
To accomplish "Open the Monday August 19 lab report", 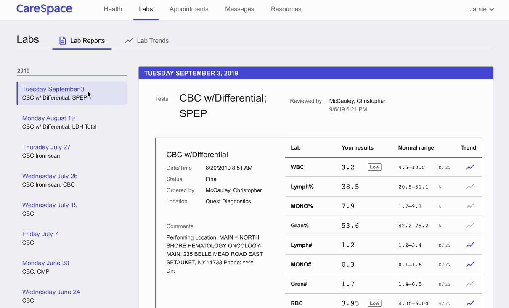I will tap(48, 118).
